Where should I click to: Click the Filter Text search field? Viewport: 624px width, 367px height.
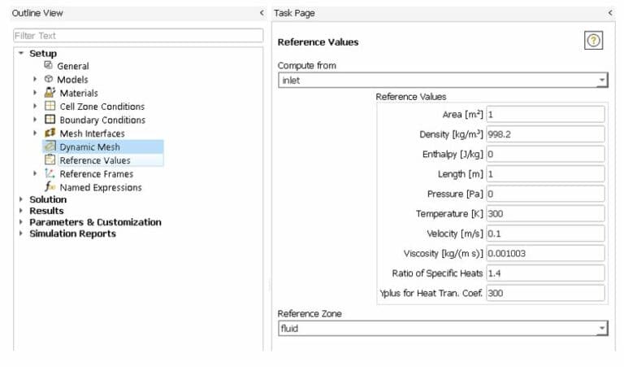[138, 36]
